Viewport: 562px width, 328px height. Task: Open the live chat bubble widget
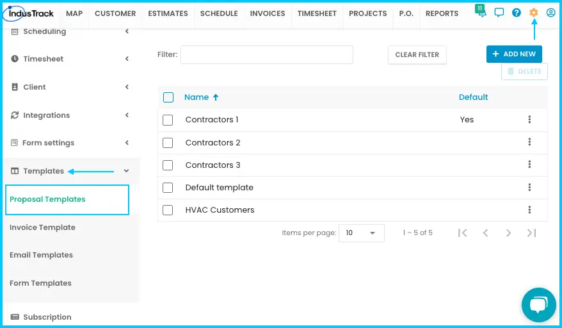coord(539,305)
